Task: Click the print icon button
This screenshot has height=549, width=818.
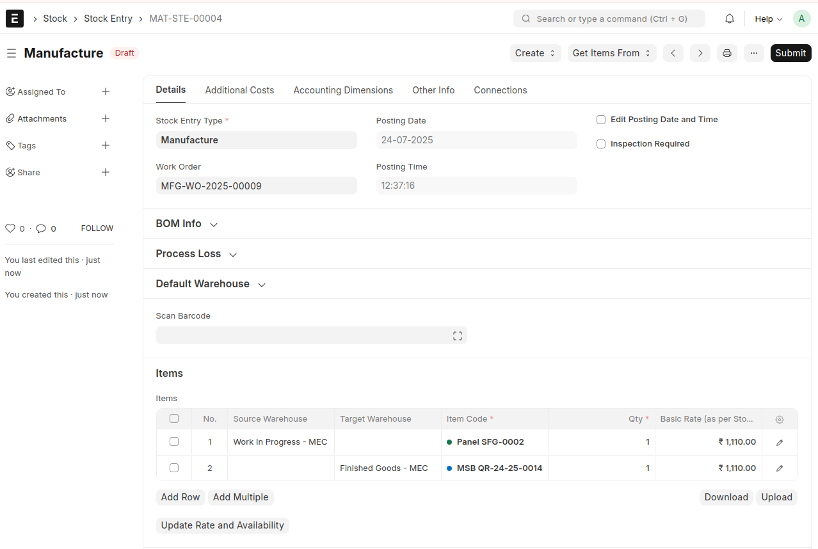Action: [x=726, y=53]
